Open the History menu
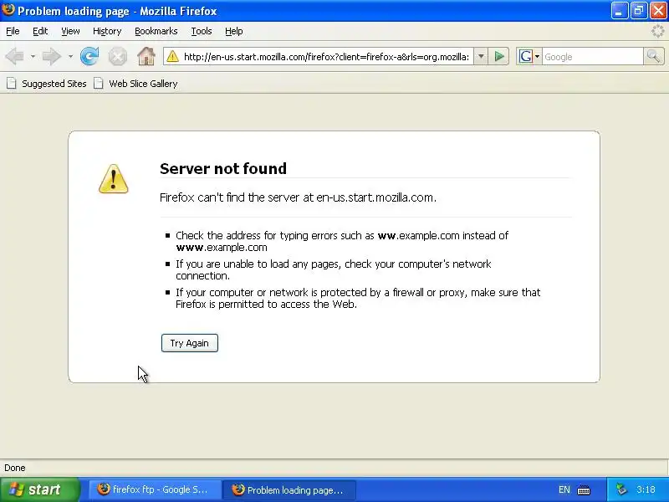669x502 pixels. click(x=107, y=31)
